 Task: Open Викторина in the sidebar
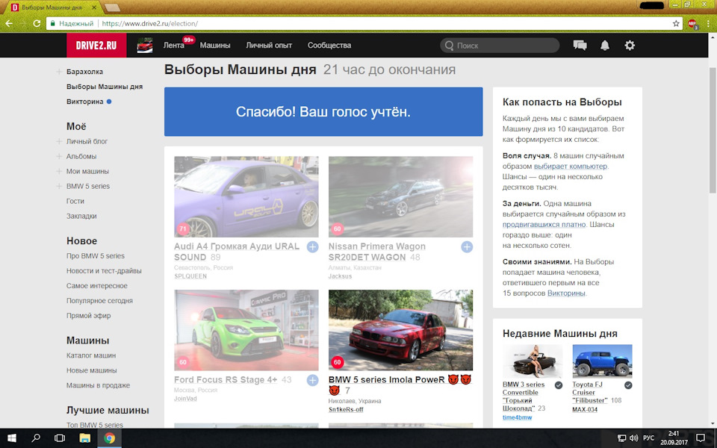pyautogui.click(x=85, y=102)
